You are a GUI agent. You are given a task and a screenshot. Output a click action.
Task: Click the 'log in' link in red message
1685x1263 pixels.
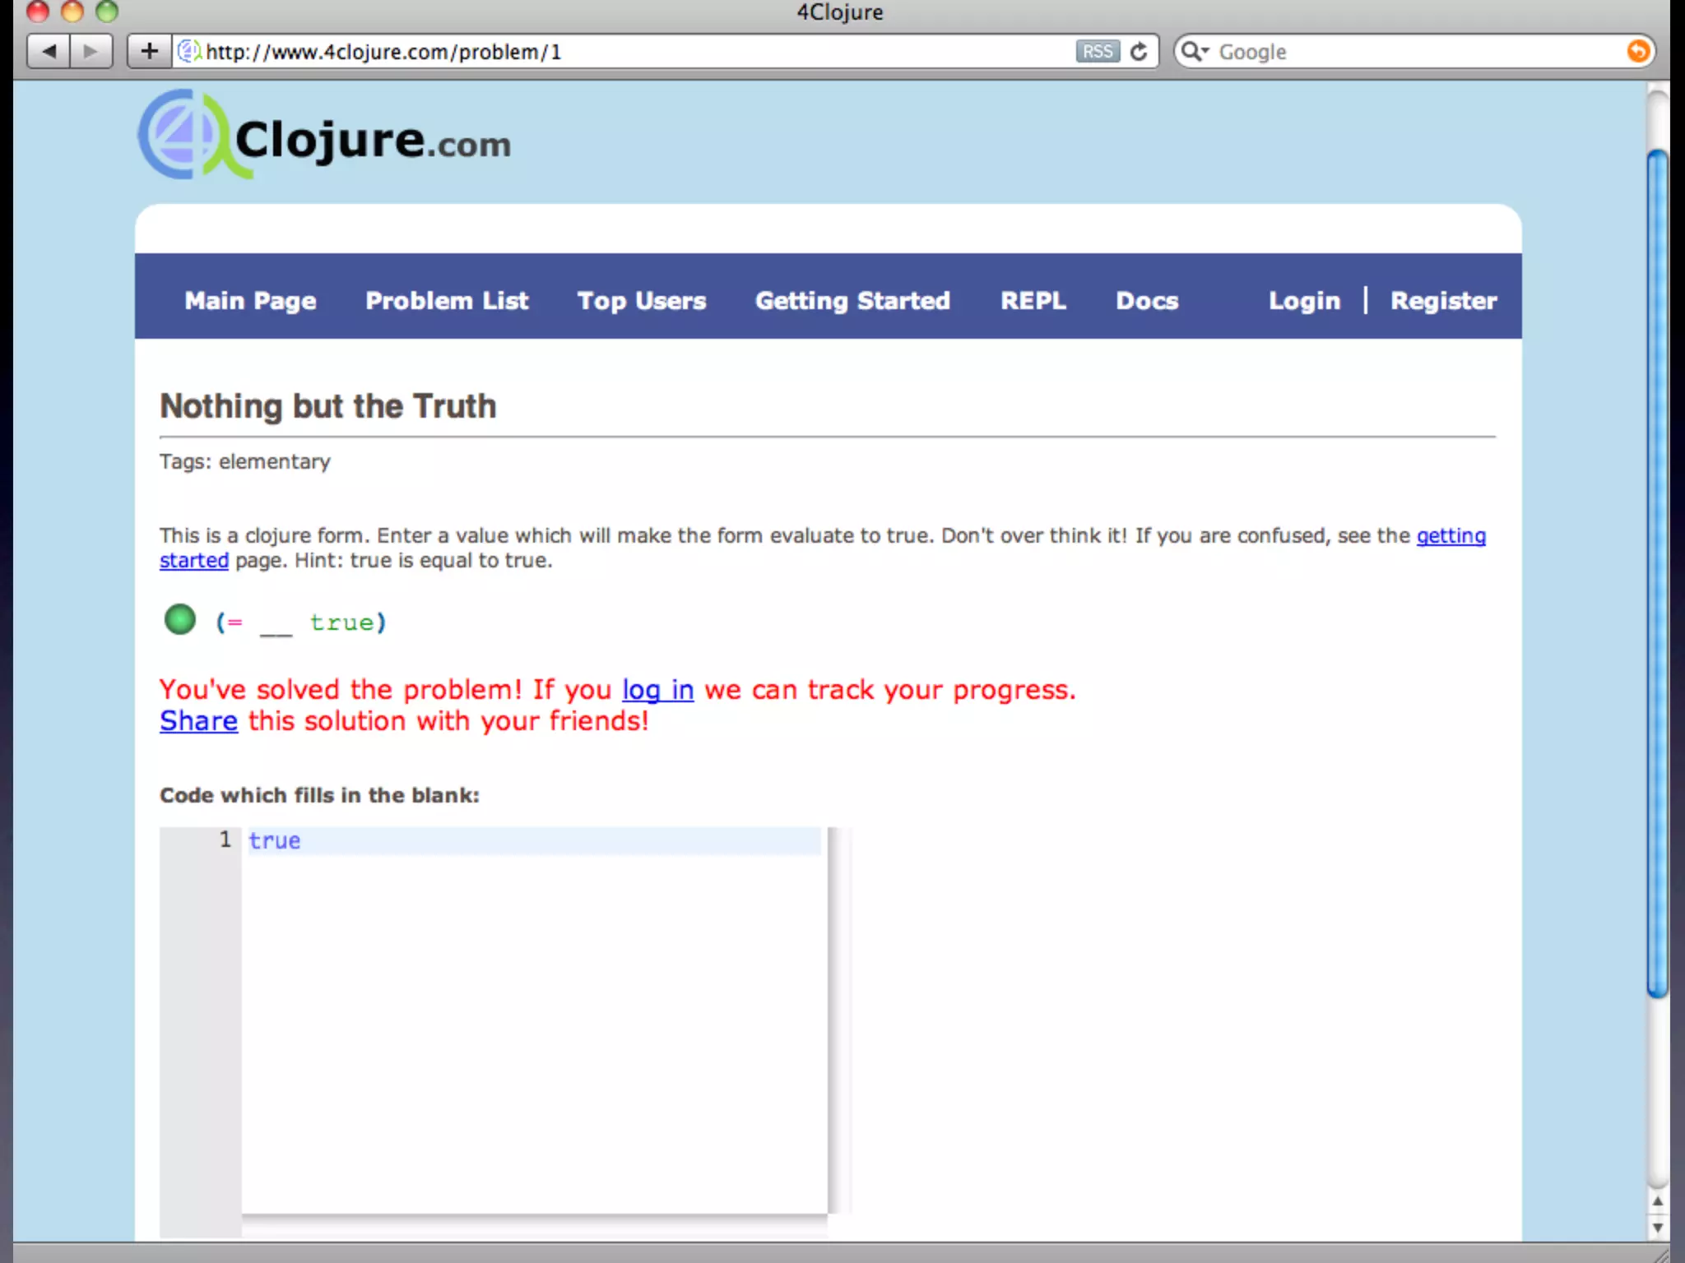pos(657,690)
